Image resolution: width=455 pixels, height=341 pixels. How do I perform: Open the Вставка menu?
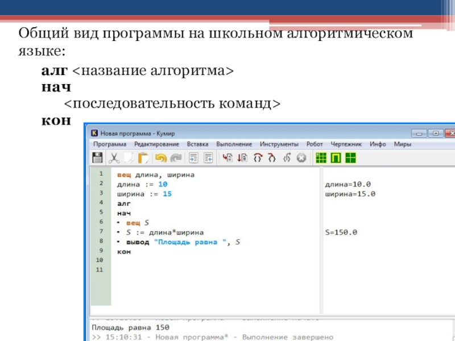click(197, 144)
